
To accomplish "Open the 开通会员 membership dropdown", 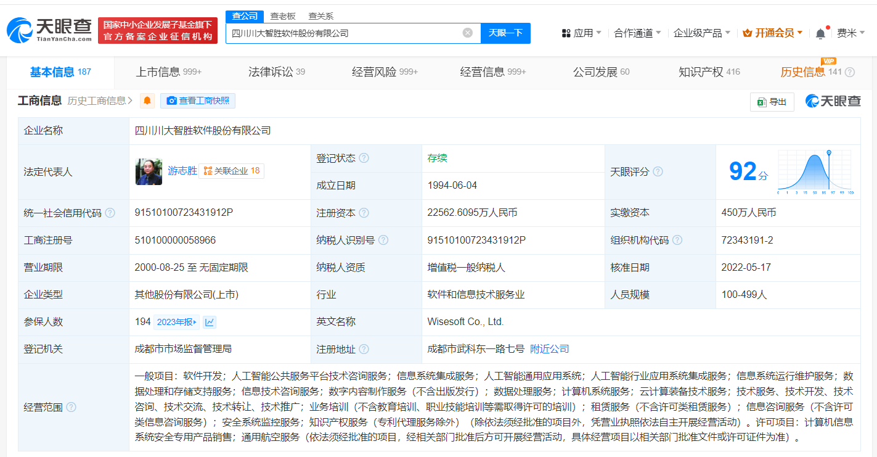I will tap(773, 33).
